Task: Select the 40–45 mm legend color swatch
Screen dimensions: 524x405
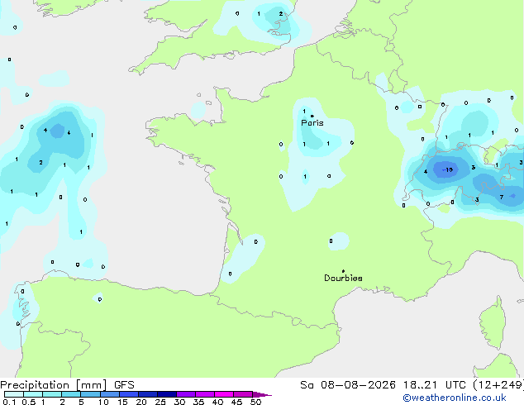Action: pyautogui.click(x=224, y=394)
